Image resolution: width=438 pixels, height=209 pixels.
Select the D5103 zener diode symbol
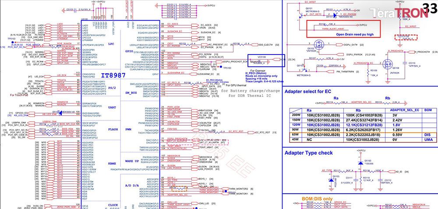tap(332, 180)
